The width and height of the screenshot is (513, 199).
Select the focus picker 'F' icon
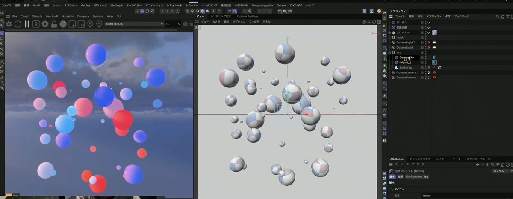90,24
